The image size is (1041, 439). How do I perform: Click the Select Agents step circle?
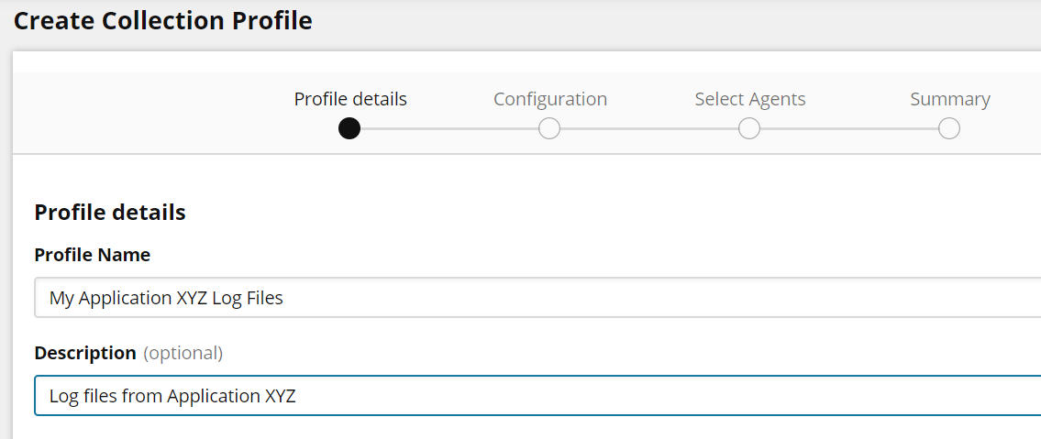(x=749, y=128)
